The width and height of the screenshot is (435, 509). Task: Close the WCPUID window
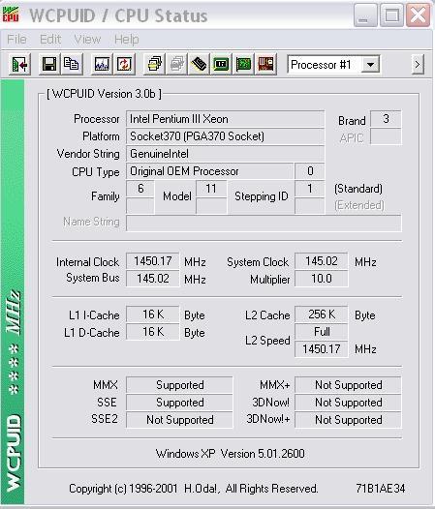coord(418,15)
